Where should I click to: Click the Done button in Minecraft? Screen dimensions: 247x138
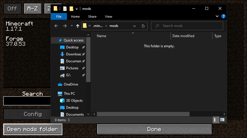(154, 129)
